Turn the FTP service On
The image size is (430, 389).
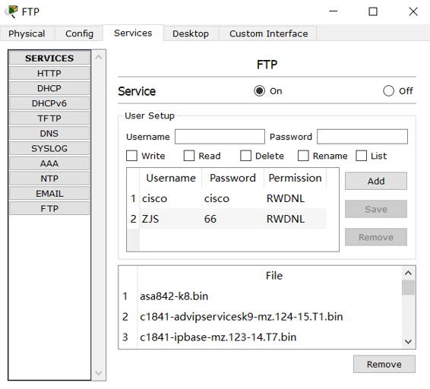[259, 91]
